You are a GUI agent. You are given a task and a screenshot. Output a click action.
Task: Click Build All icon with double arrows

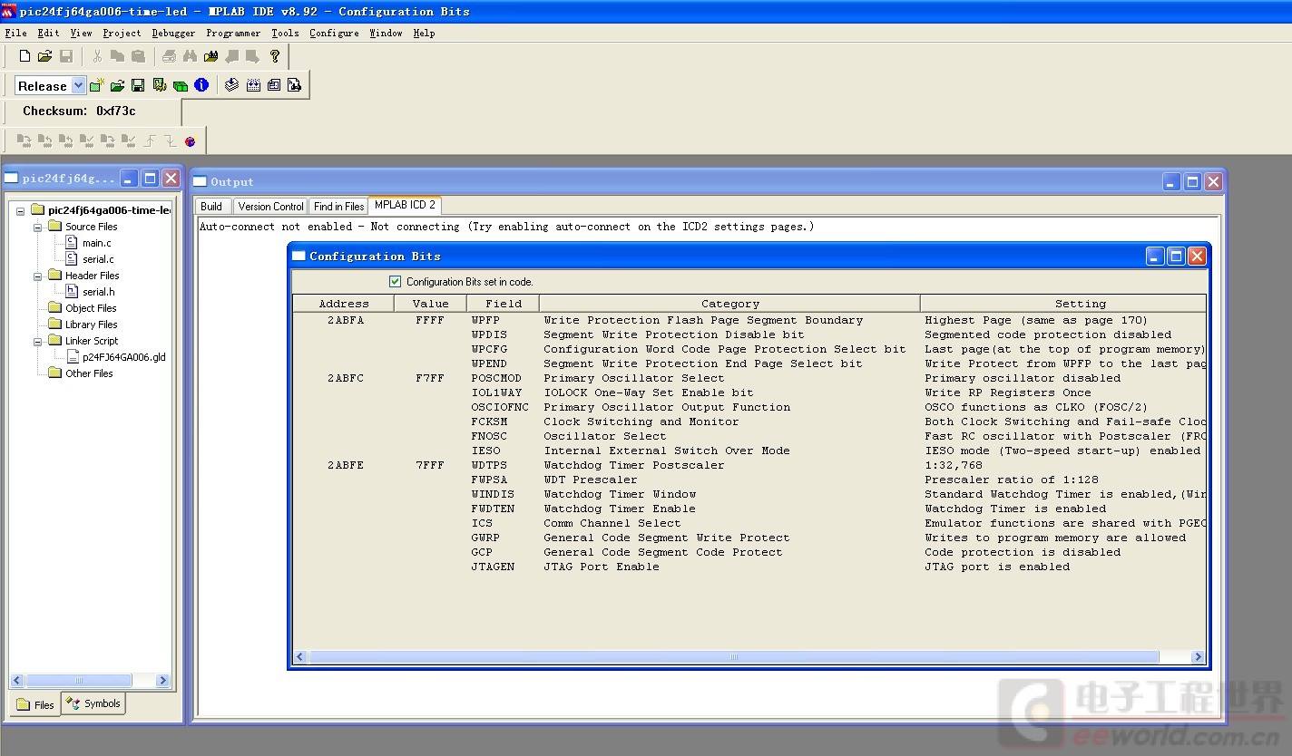(253, 85)
